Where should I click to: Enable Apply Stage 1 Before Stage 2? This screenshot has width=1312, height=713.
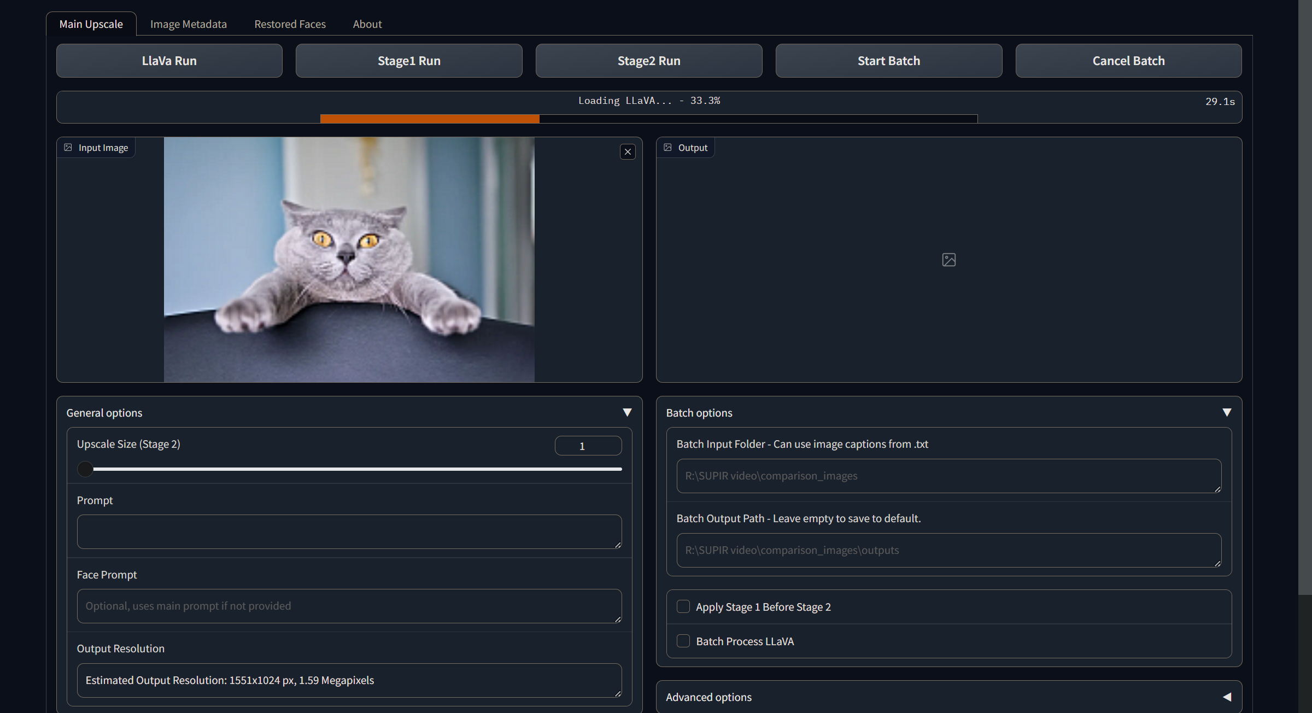[x=683, y=606]
